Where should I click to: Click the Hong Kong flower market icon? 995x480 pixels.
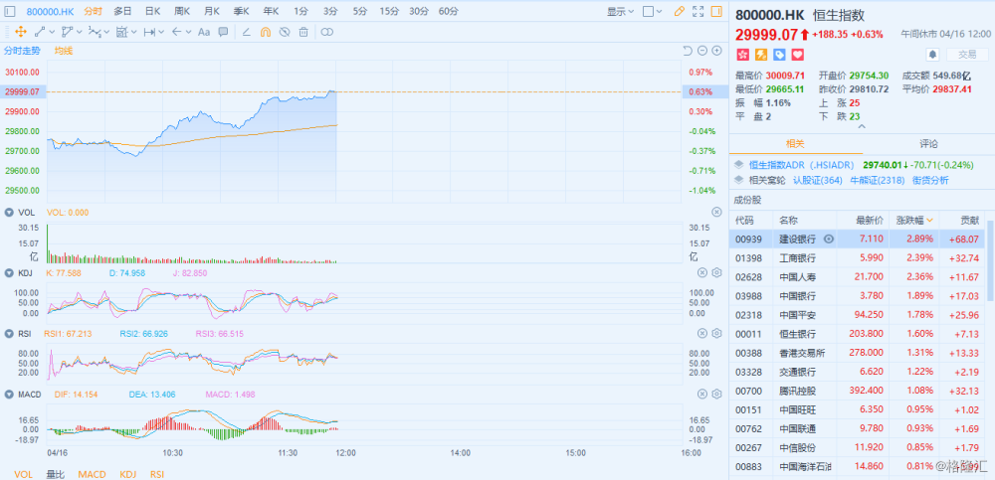(x=742, y=55)
